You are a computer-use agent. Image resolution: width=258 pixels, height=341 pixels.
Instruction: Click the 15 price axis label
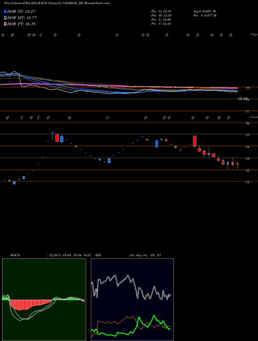(247, 135)
